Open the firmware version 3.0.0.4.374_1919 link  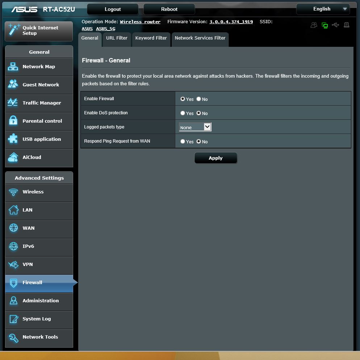231,22
